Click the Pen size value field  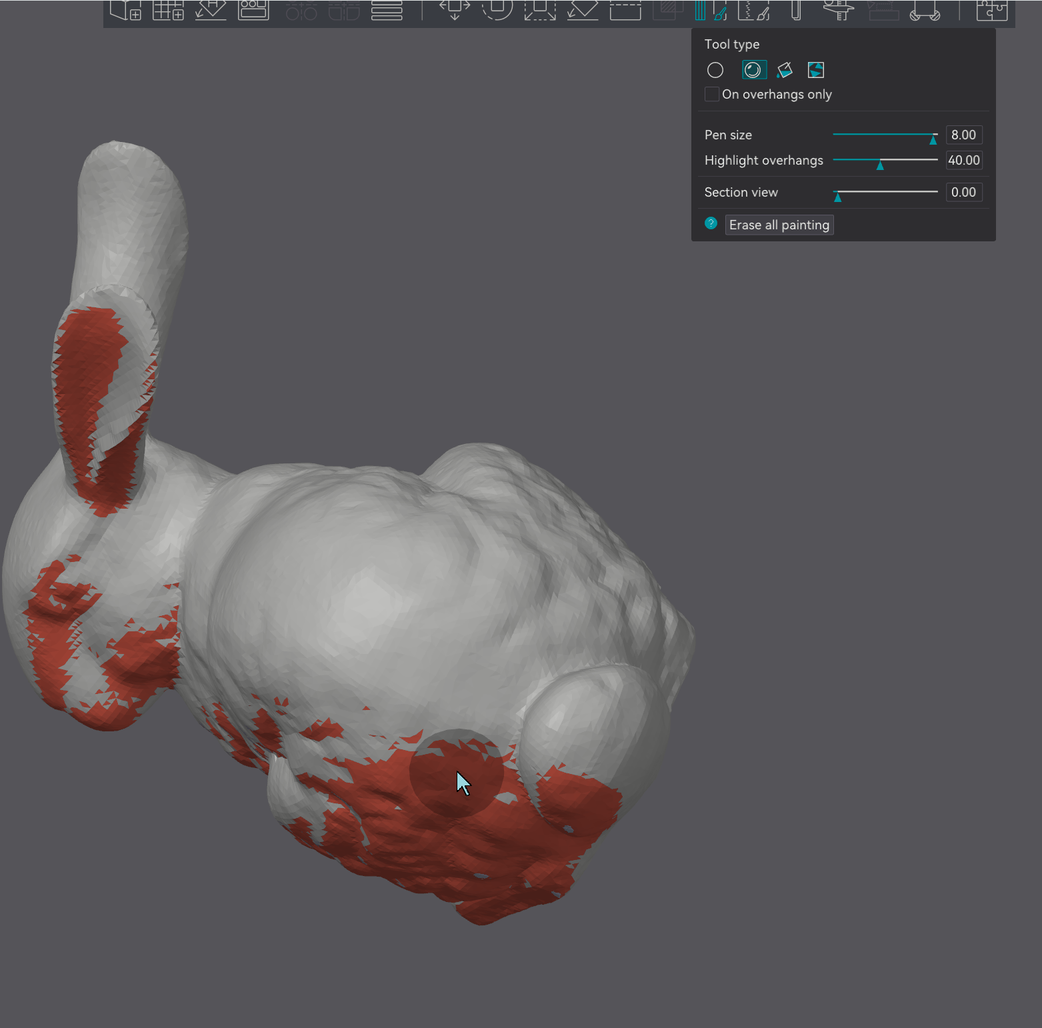coord(964,135)
